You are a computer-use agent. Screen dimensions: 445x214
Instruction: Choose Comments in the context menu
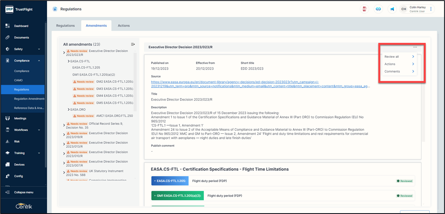pyautogui.click(x=392, y=71)
